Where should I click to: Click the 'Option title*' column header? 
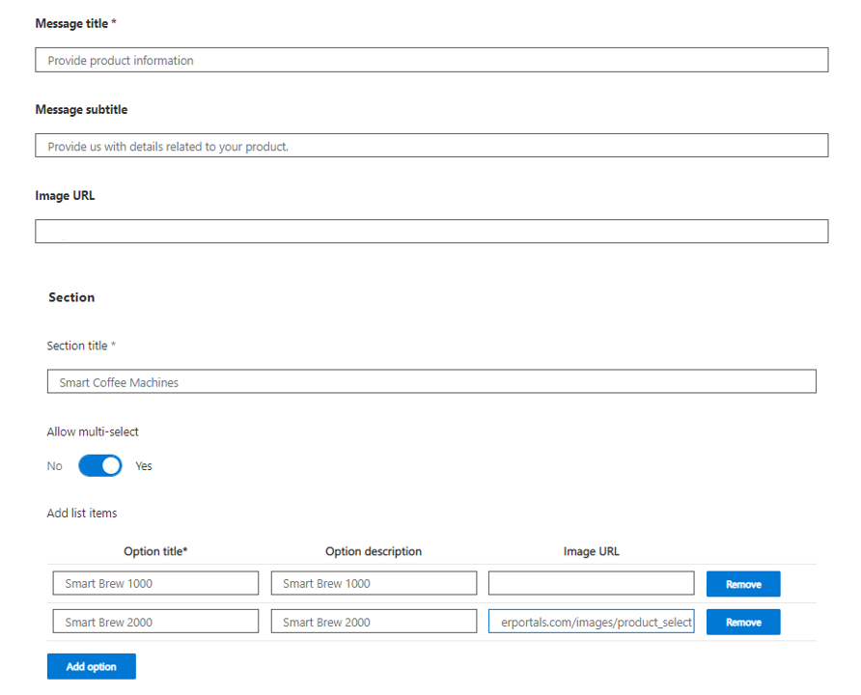155,551
